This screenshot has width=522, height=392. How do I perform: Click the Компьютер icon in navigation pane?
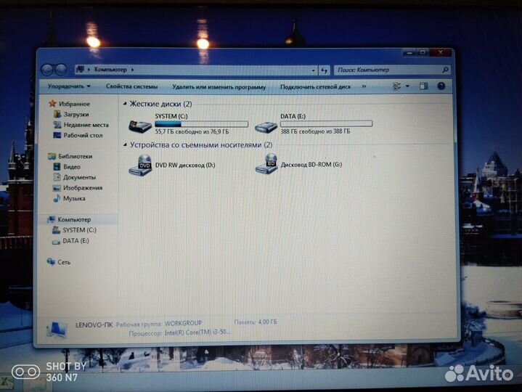pos(52,219)
